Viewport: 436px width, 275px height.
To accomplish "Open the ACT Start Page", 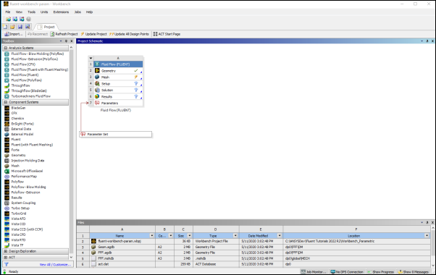I will [x=167, y=34].
